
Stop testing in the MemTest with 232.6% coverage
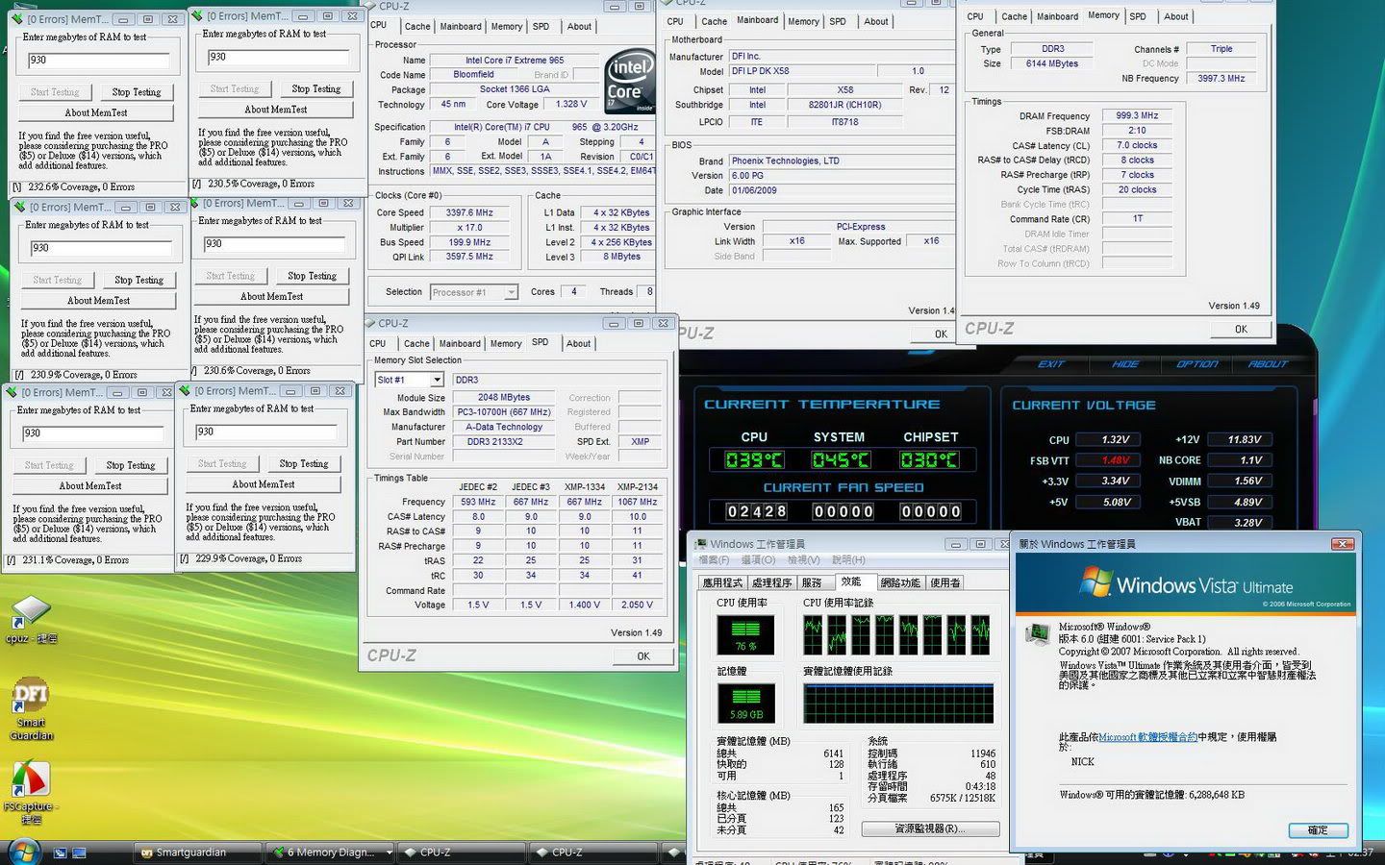click(x=137, y=92)
